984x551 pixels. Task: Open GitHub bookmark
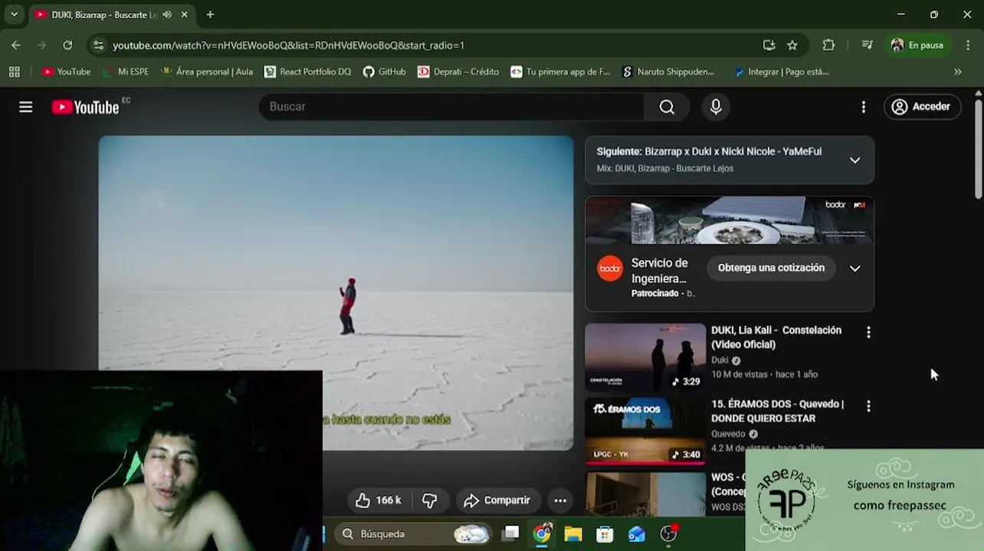[384, 72]
